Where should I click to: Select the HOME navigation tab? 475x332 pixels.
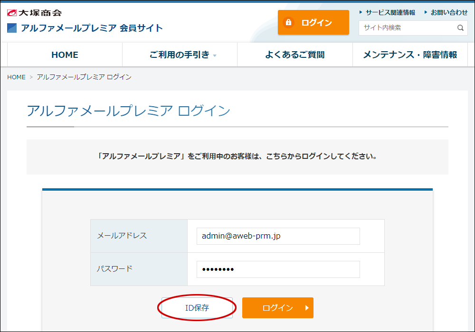65,55
